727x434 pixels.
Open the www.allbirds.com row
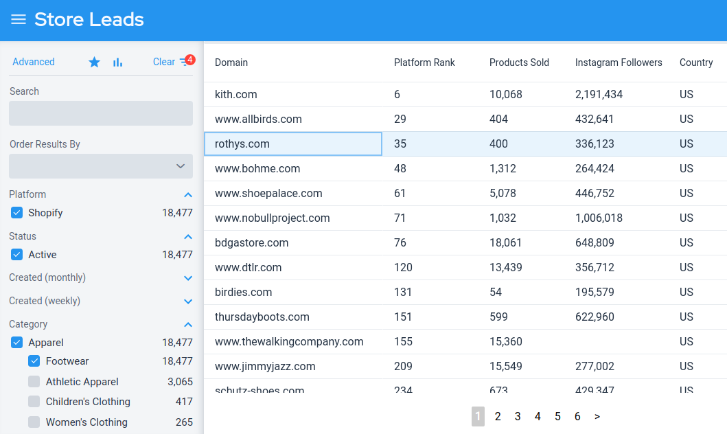465,119
